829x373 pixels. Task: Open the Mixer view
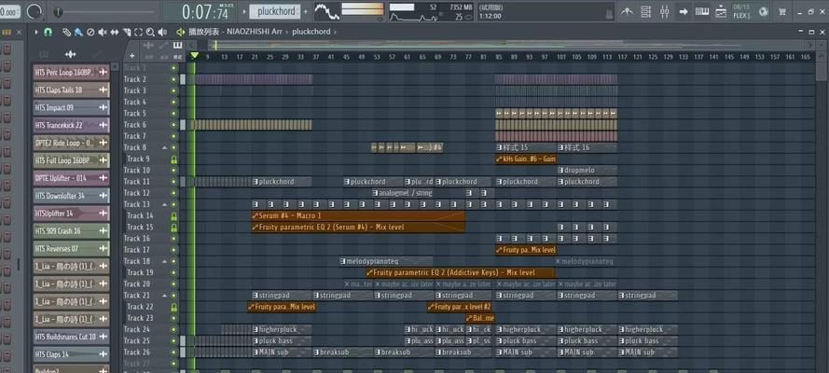(x=665, y=11)
